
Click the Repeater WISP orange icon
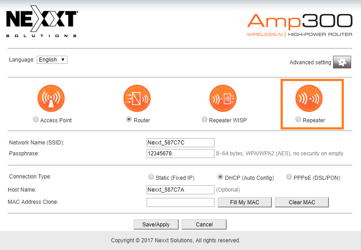pos(223,98)
